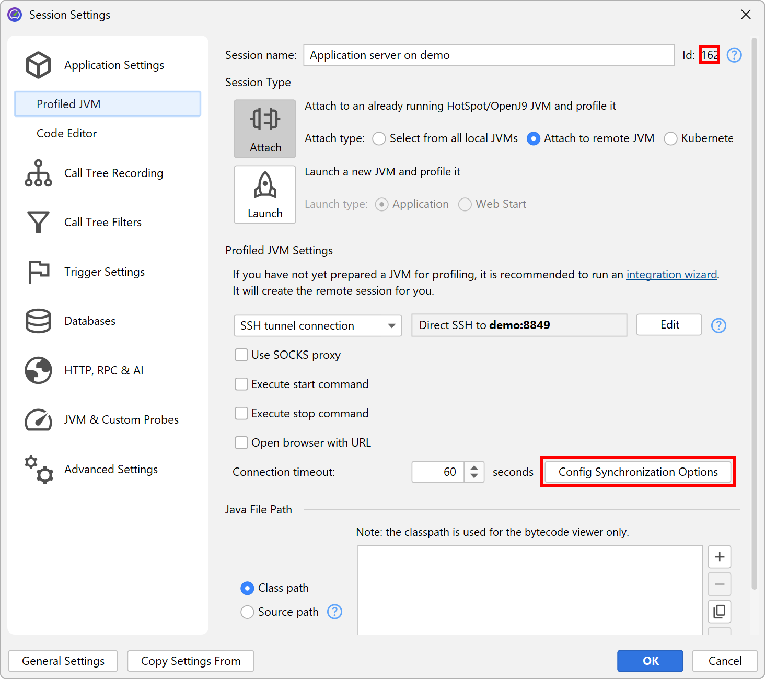This screenshot has width=765, height=679.
Task: Select Profiled JVM in the sidebar
Action: (x=68, y=104)
